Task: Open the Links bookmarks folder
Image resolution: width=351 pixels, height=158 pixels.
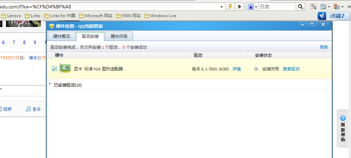Action: tap(33, 16)
